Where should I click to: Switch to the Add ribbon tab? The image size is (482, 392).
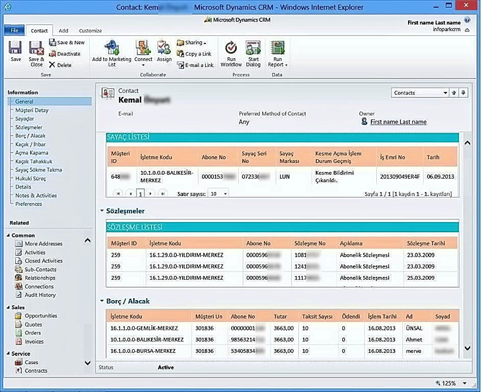coord(63,31)
